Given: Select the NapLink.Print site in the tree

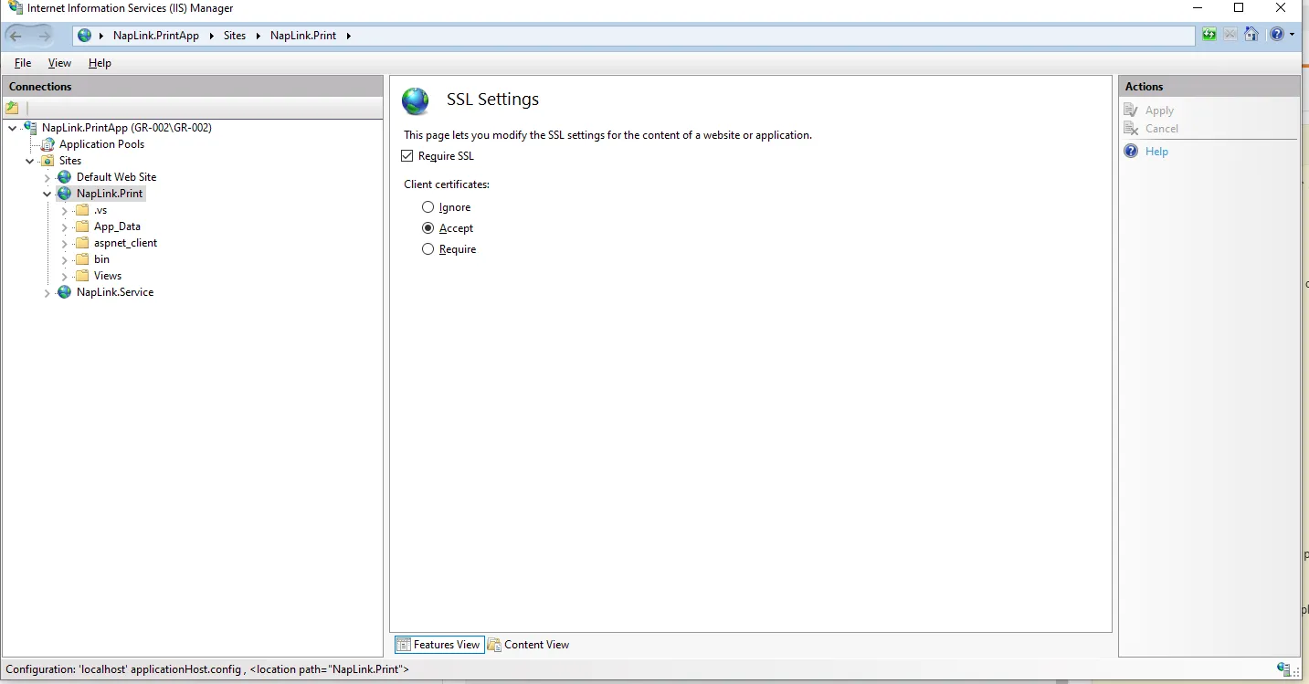Looking at the screenshot, I should [x=110, y=194].
